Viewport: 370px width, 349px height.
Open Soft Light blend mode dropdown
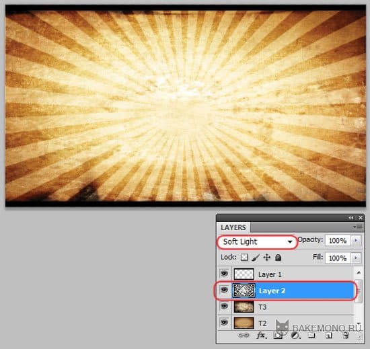[x=257, y=241]
